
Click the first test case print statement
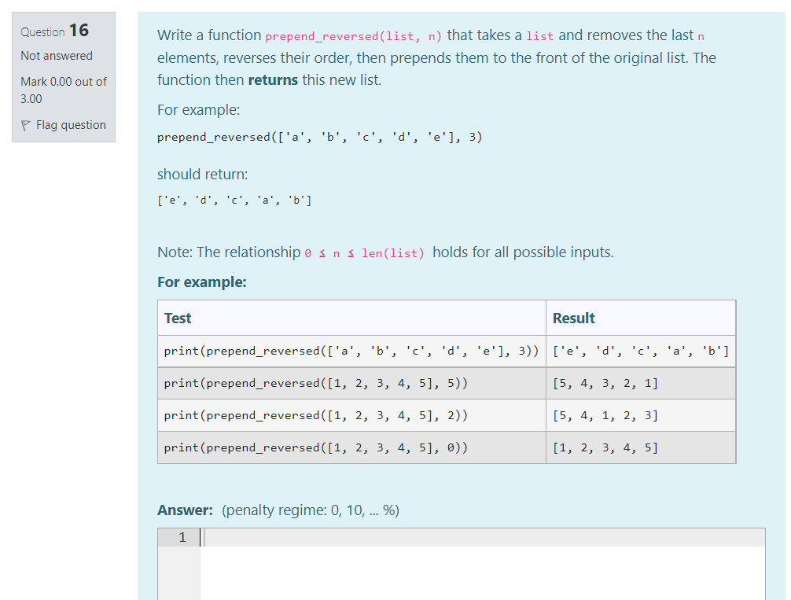(349, 351)
